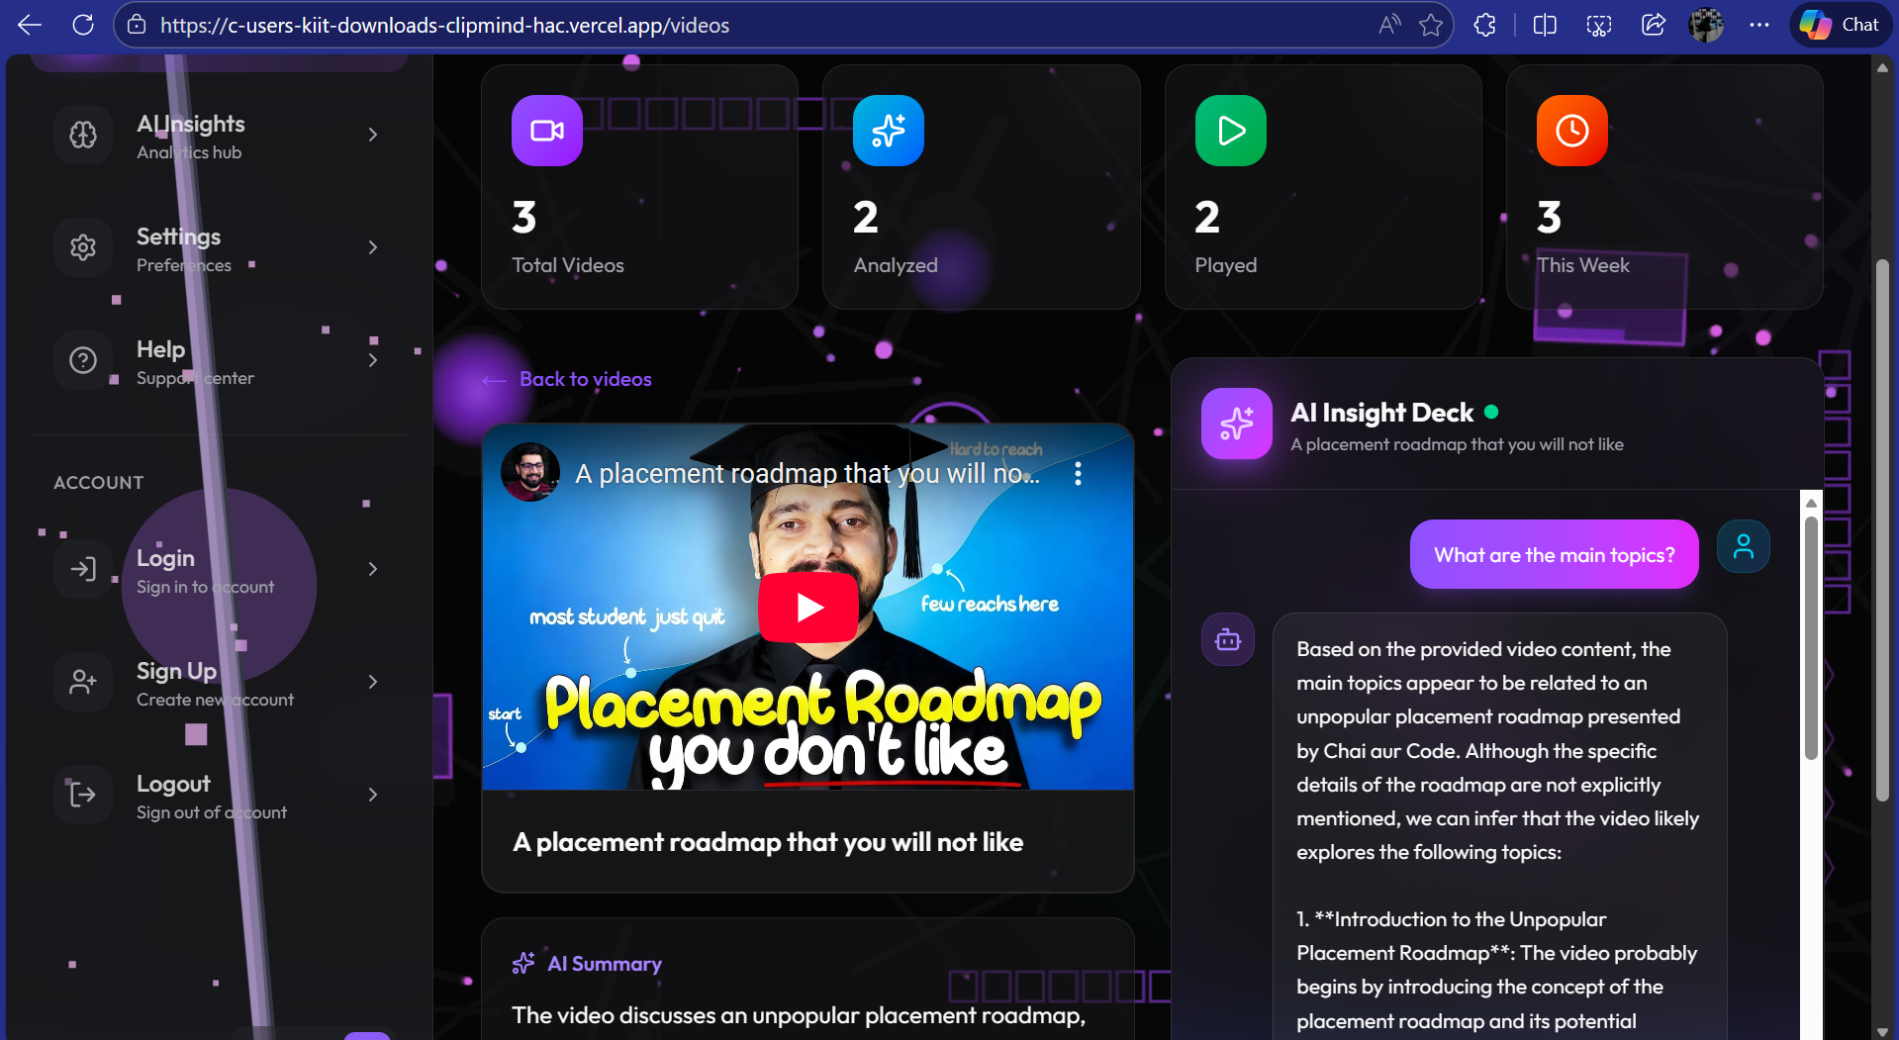1899x1040 pixels.
Task: Click the orange clock icon on This Week card
Action: (x=1572, y=131)
